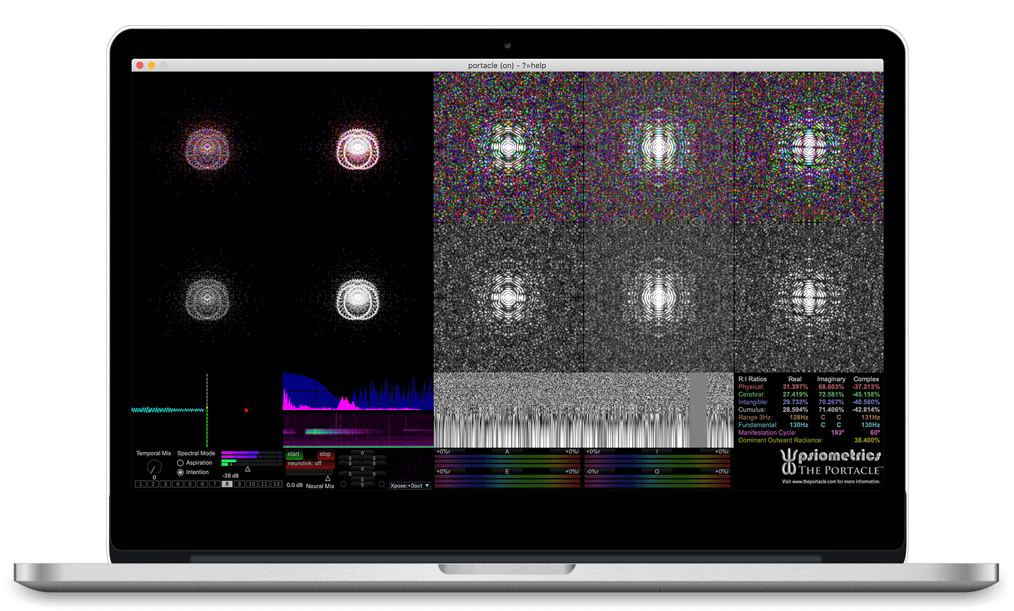
Task: Click the -38 dB triangle slider
Action: (x=247, y=469)
